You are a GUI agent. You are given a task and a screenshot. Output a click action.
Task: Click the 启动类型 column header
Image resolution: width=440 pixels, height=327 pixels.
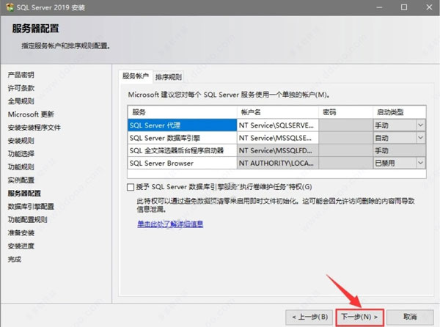pyautogui.click(x=399, y=112)
